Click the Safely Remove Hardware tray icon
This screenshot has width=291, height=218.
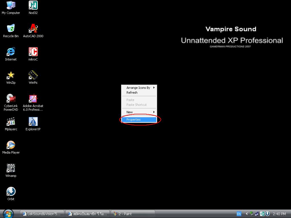tap(252, 214)
